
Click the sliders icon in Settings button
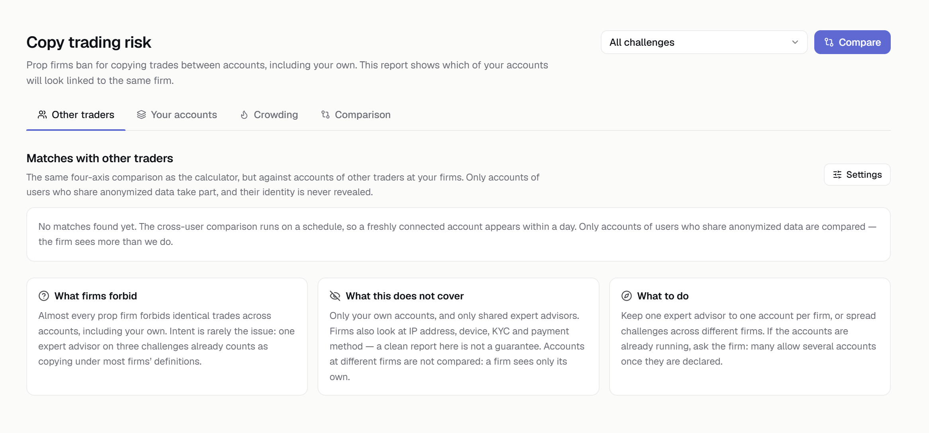coord(837,175)
